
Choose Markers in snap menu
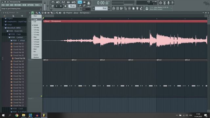[36, 57]
